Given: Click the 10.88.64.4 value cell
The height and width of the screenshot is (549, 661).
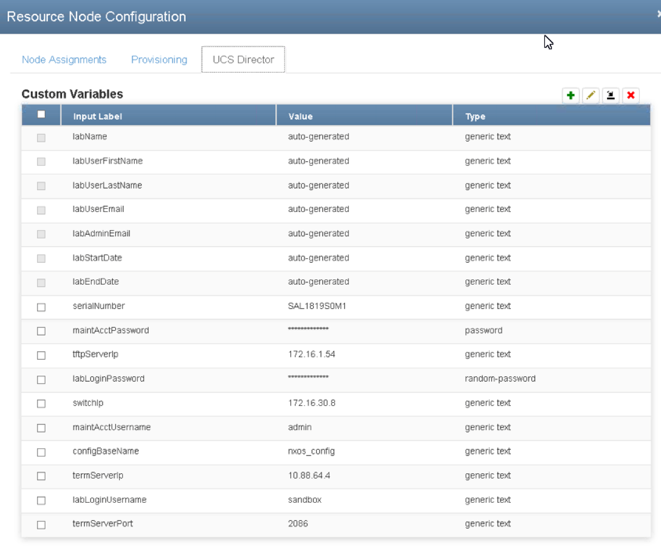Looking at the screenshot, I should click(x=309, y=476).
